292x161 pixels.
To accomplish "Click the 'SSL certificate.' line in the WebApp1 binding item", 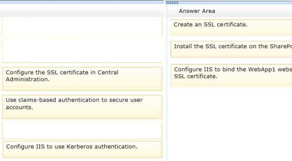I will (x=196, y=76).
